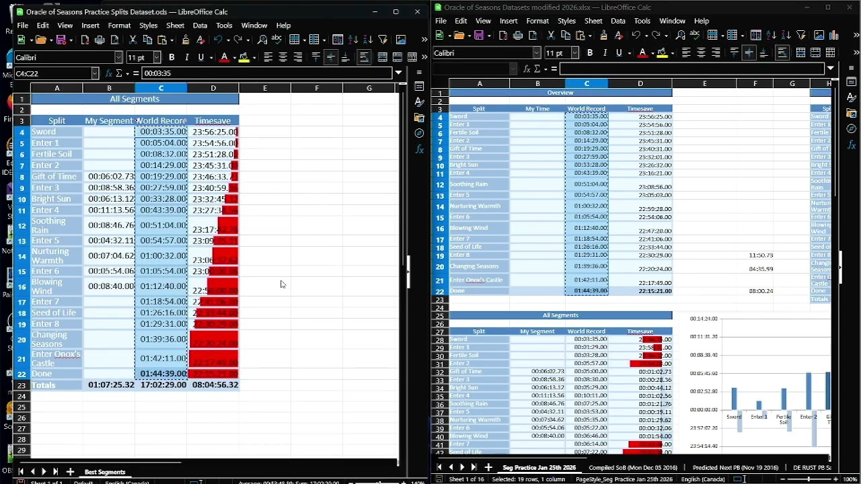This screenshot has height=484, width=861.
Task: Toggle Italic in left Calc window
Action: pos(186,58)
